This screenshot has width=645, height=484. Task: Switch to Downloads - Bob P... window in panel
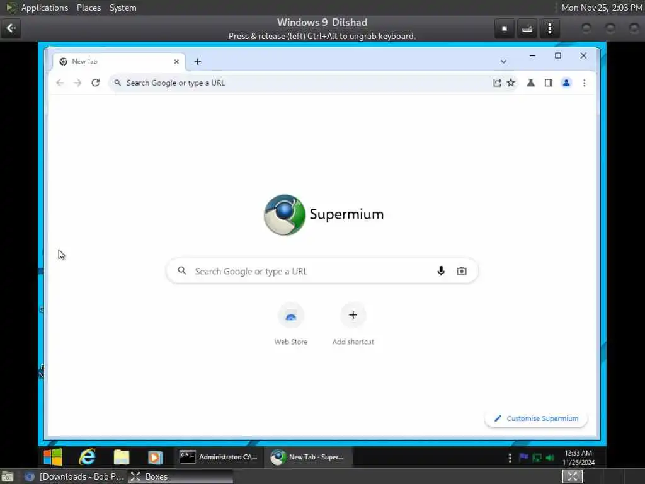[x=74, y=476]
